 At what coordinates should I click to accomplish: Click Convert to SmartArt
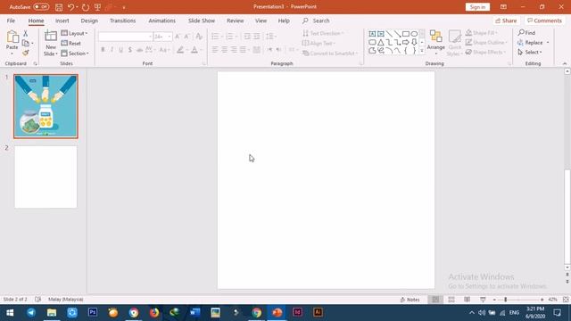pos(330,53)
